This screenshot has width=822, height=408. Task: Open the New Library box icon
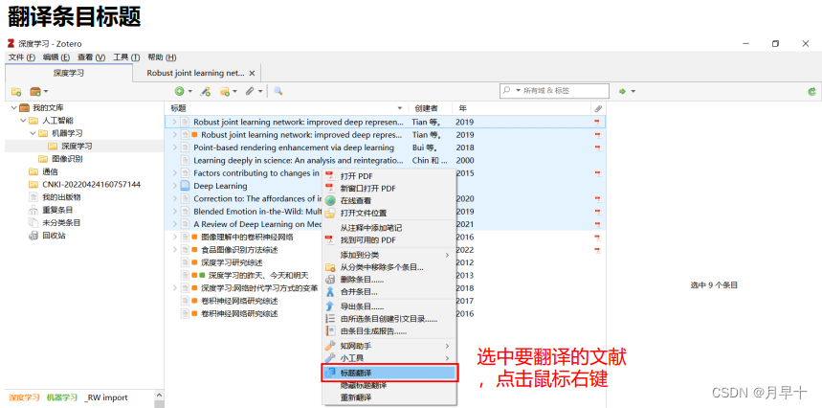coord(35,91)
